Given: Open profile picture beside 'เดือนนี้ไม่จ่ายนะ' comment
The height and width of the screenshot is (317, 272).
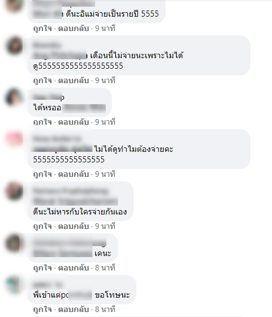Looking at the screenshot, I should coord(14,45).
